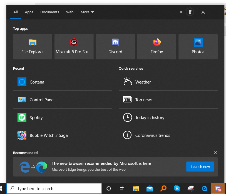The height and width of the screenshot is (194, 226).
Task: Click the Launch now button
Action: (200, 167)
